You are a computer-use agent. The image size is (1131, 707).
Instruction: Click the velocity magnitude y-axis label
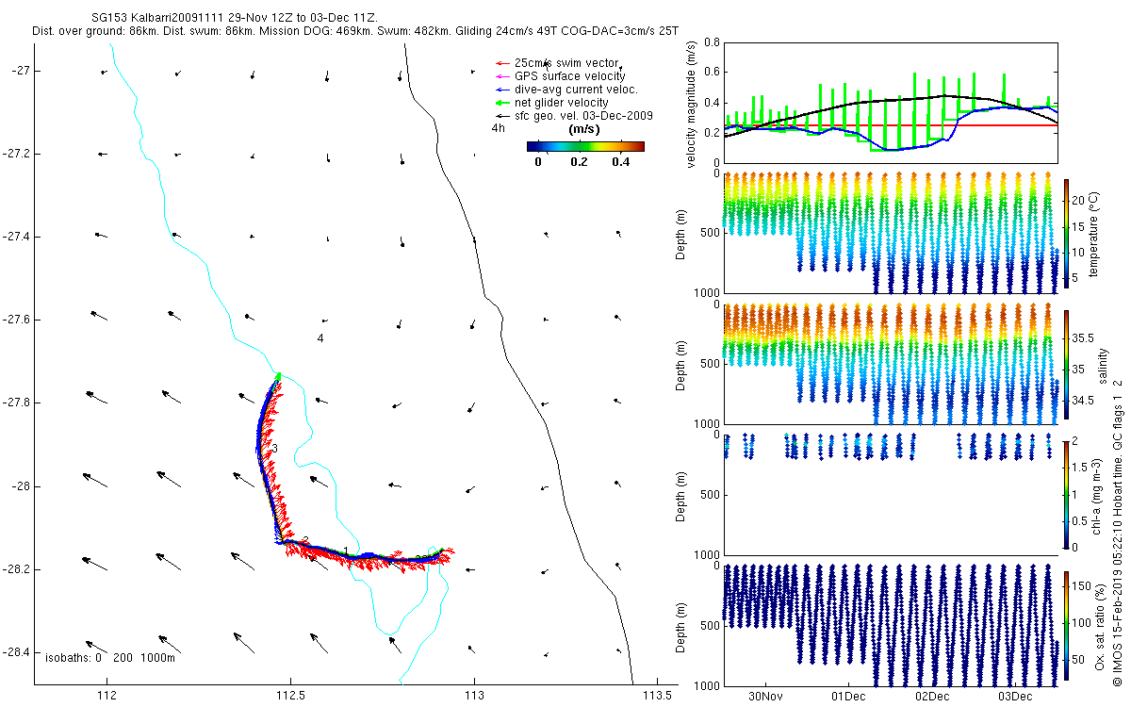point(692,103)
